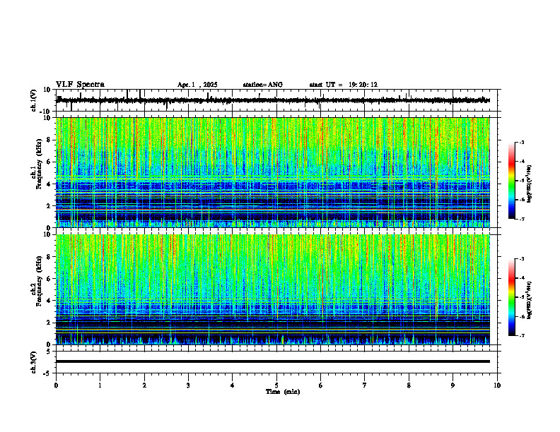Image resolution: width=560 pixels, height=432 pixels.
Task: Click the 'Time (min)' axis label
Action: click(283, 392)
